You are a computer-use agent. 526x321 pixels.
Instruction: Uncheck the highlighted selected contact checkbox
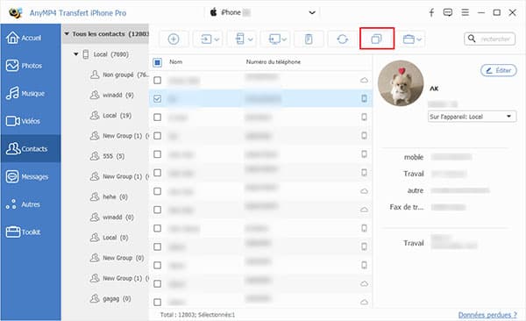157,99
